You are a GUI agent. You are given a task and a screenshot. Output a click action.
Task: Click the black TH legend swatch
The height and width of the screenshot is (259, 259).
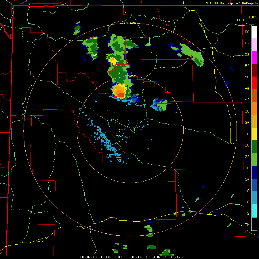pos(254,224)
